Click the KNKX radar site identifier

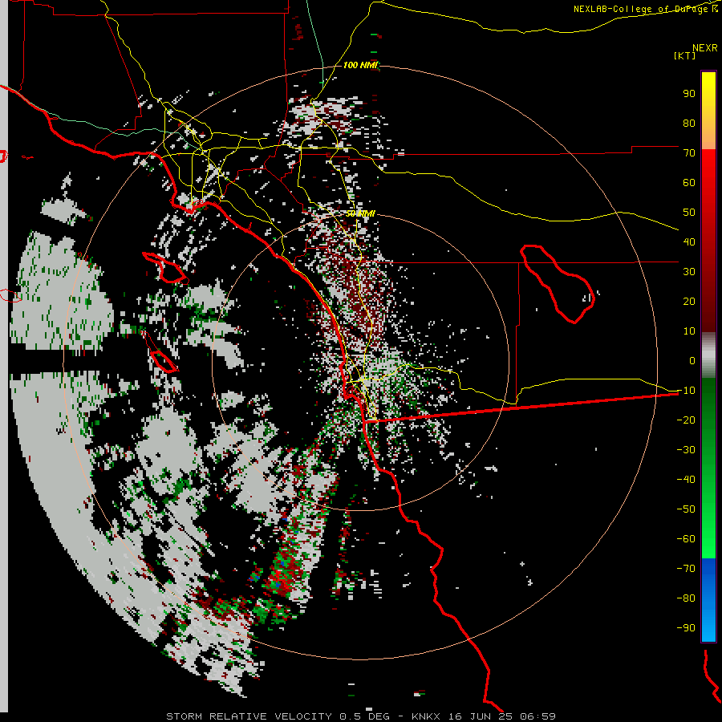tap(426, 716)
